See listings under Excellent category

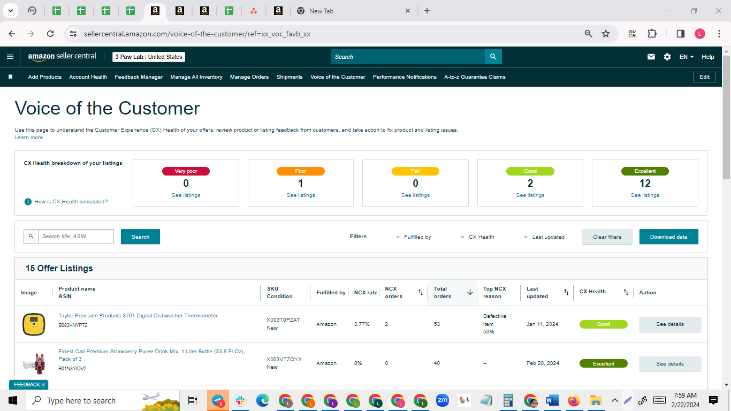click(645, 195)
